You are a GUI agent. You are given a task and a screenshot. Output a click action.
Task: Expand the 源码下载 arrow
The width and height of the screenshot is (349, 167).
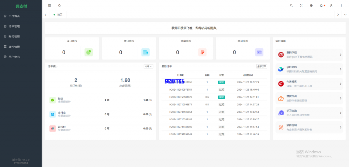(340, 55)
